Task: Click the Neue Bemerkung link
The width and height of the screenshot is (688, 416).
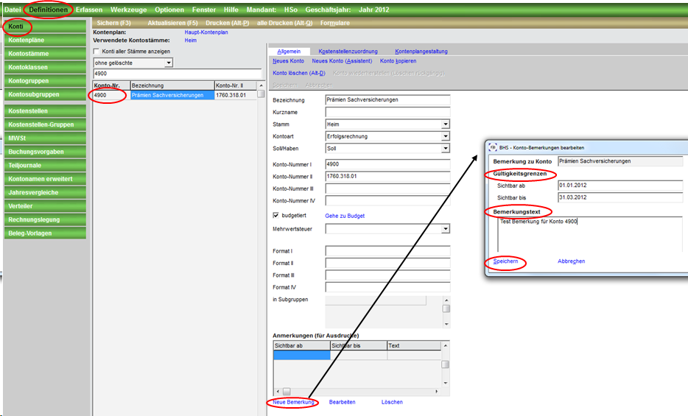Action: tap(293, 402)
